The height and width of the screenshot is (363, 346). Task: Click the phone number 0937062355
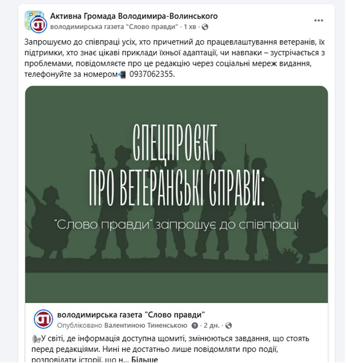click(x=152, y=75)
